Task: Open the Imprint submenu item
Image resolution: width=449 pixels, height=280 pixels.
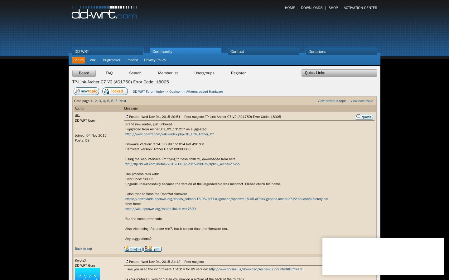Action: pyautogui.click(x=132, y=60)
